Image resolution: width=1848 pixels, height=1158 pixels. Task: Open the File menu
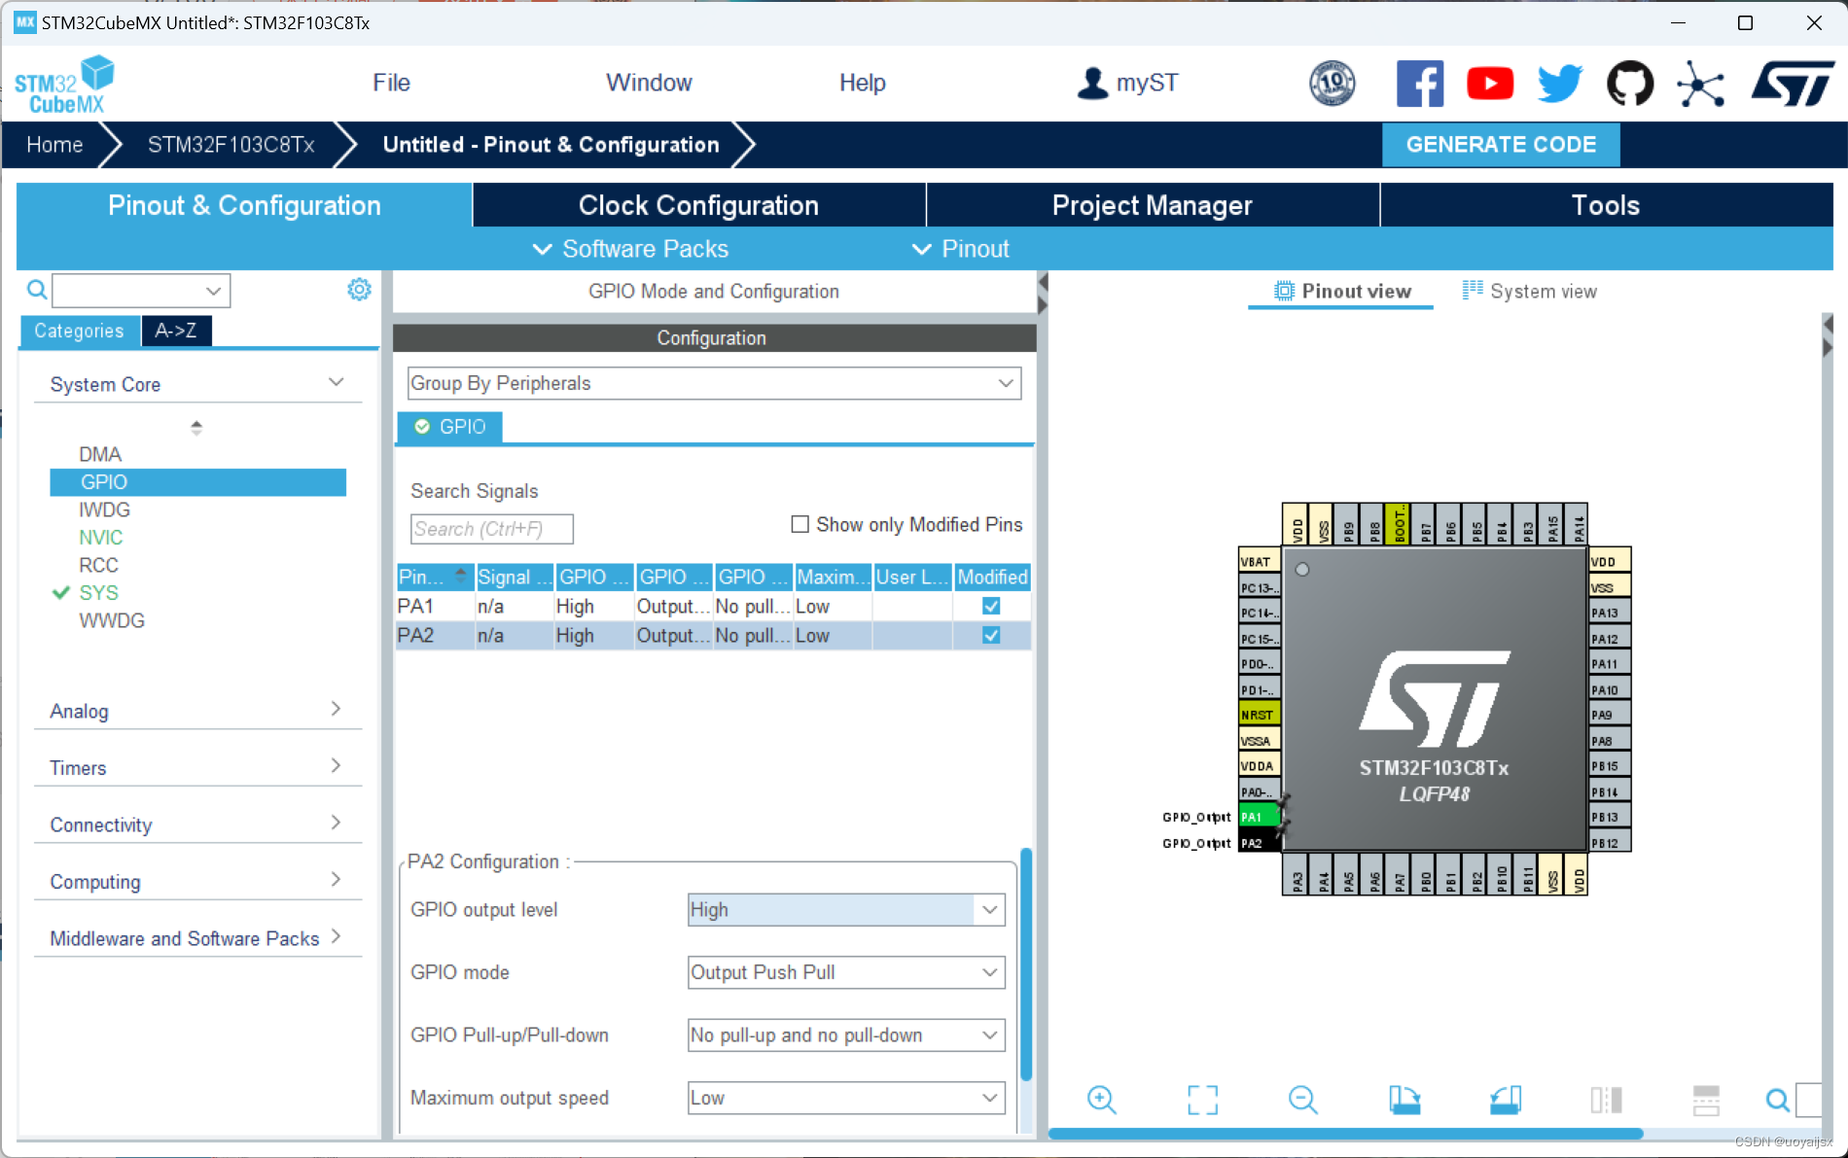click(x=391, y=83)
